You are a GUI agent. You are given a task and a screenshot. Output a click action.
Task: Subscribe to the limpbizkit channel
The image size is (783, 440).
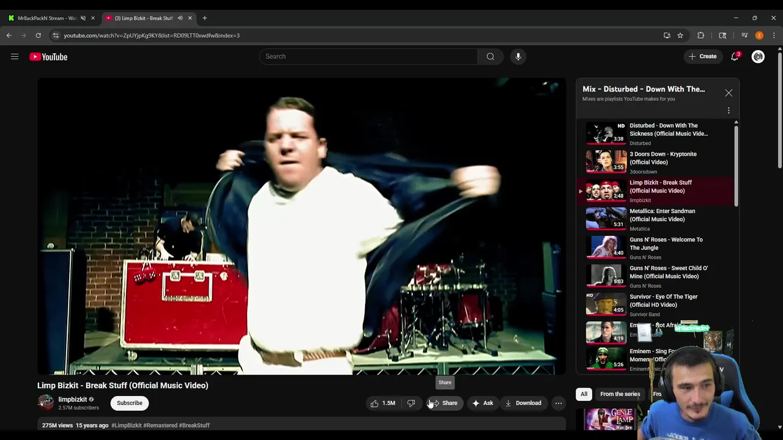click(130, 403)
